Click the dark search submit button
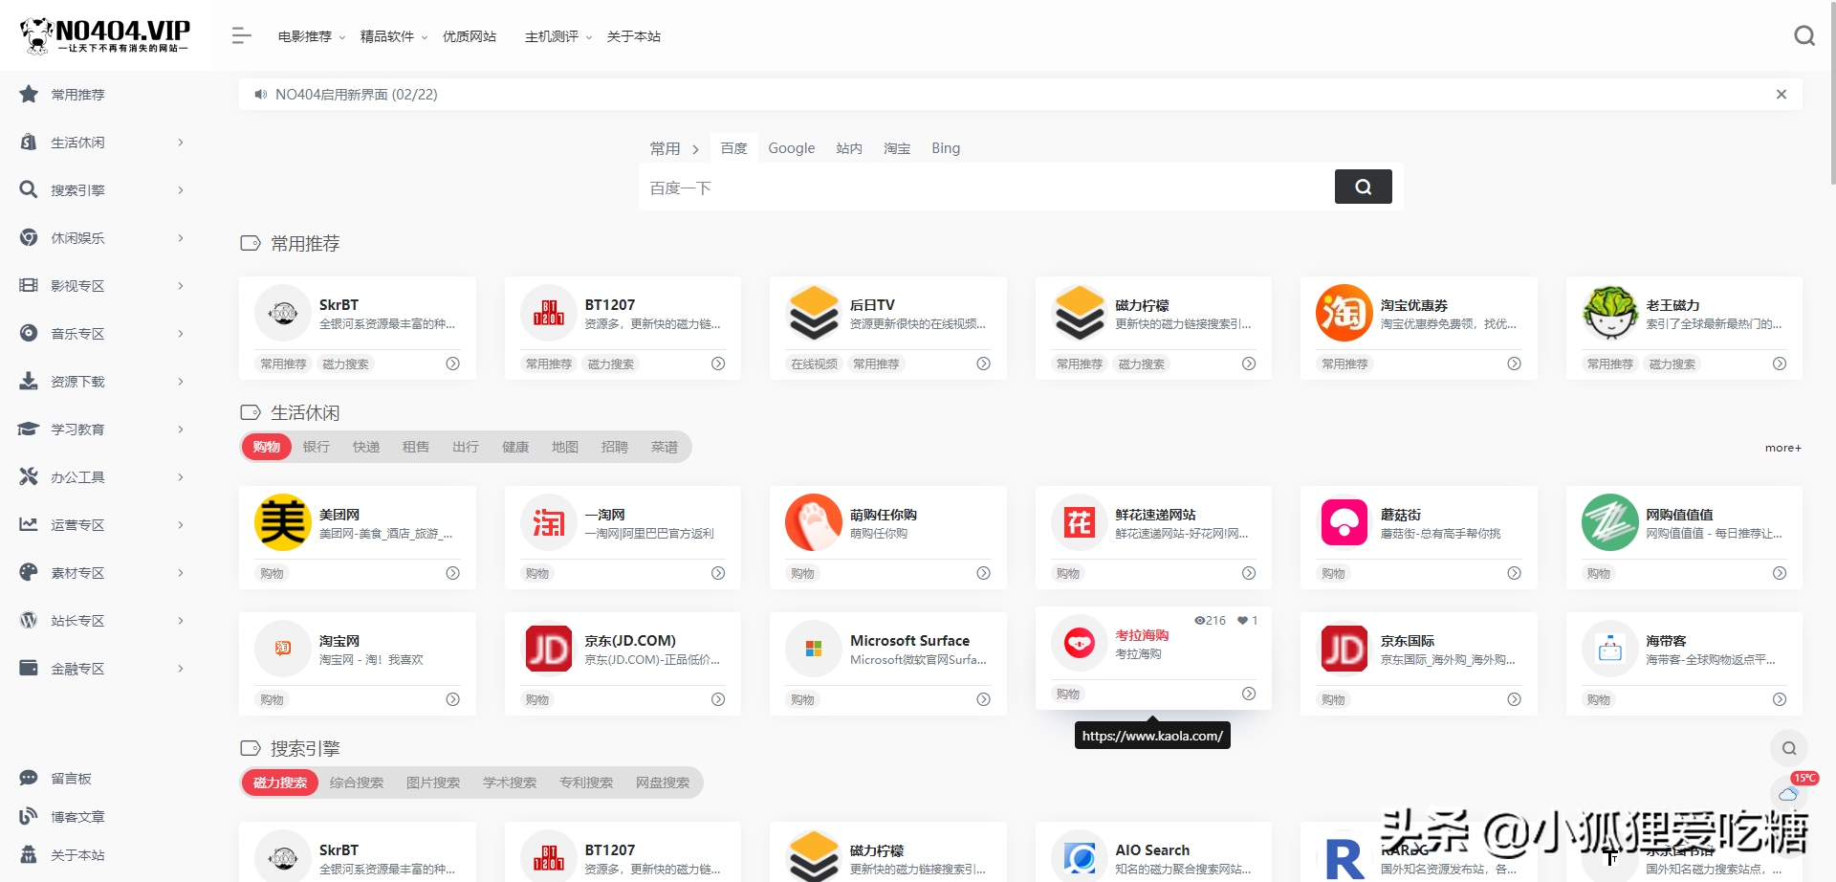The height and width of the screenshot is (882, 1836). (1363, 187)
